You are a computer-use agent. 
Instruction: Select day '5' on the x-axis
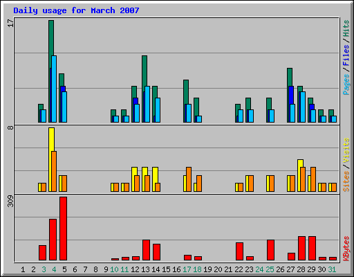64,269
